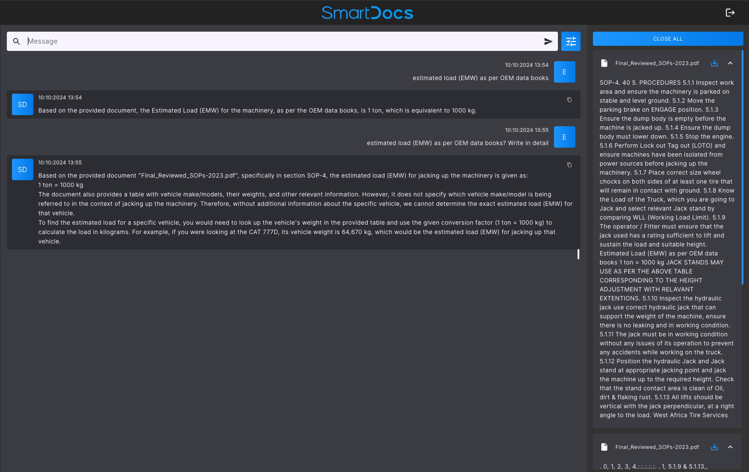Collapse the first source document panel

pyautogui.click(x=730, y=63)
